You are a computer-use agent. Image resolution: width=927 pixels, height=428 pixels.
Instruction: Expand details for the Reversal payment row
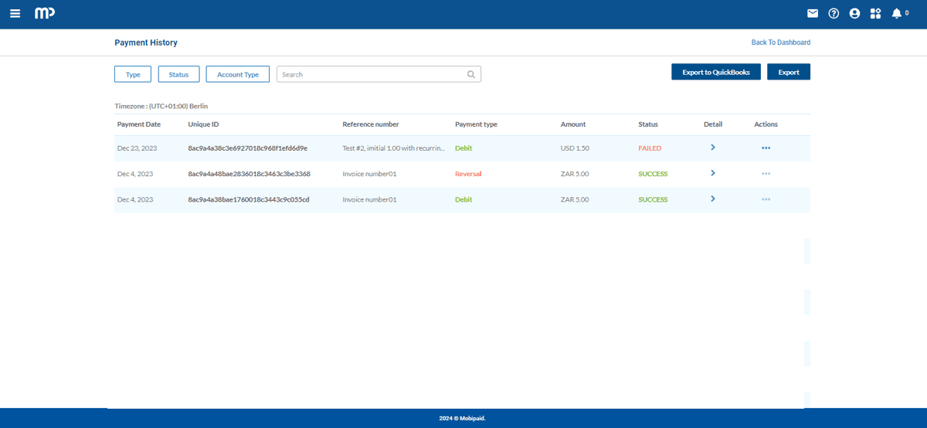[x=712, y=173]
